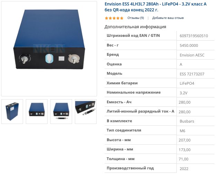Click the Модель value ESS 72173207
The height and width of the screenshot is (178, 221).
[192, 74]
